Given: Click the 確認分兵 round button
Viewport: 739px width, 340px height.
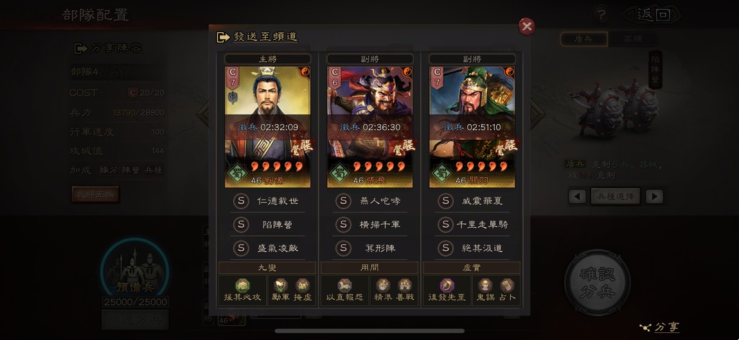Looking at the screenshot, I should [x=598, y=282].
